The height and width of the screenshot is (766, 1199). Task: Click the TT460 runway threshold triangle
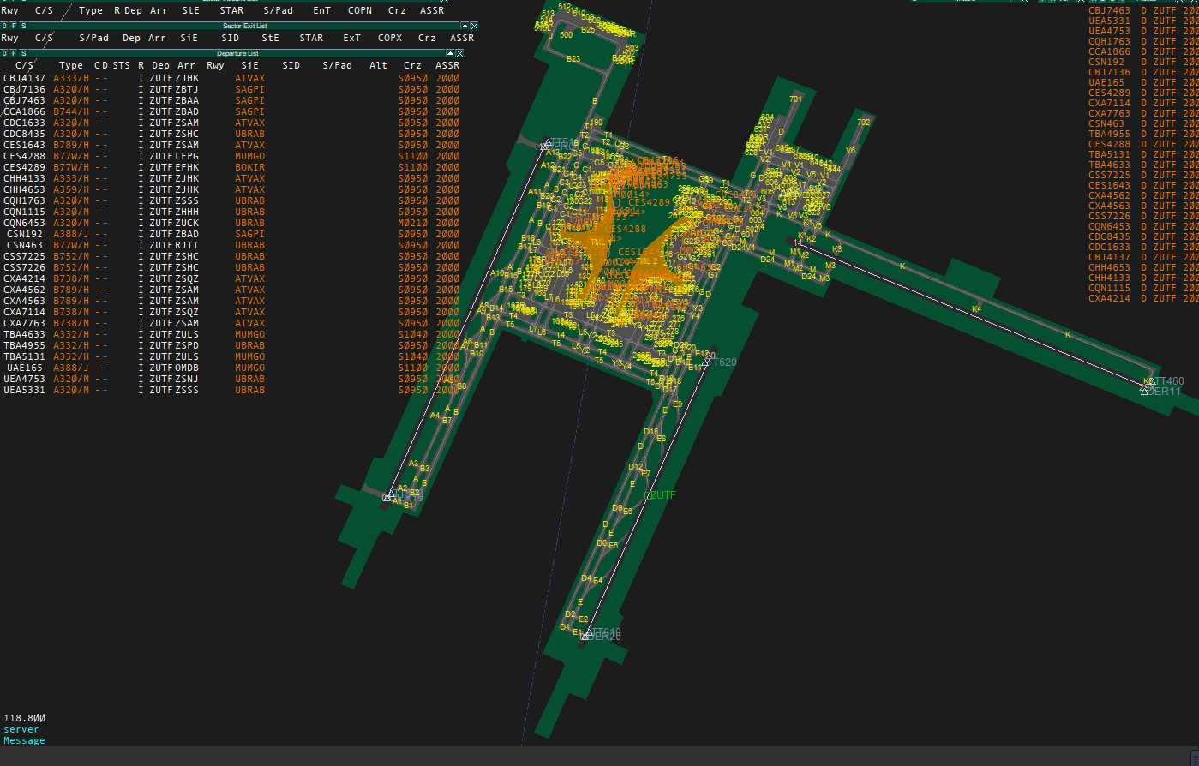[x=1149, y=382]
